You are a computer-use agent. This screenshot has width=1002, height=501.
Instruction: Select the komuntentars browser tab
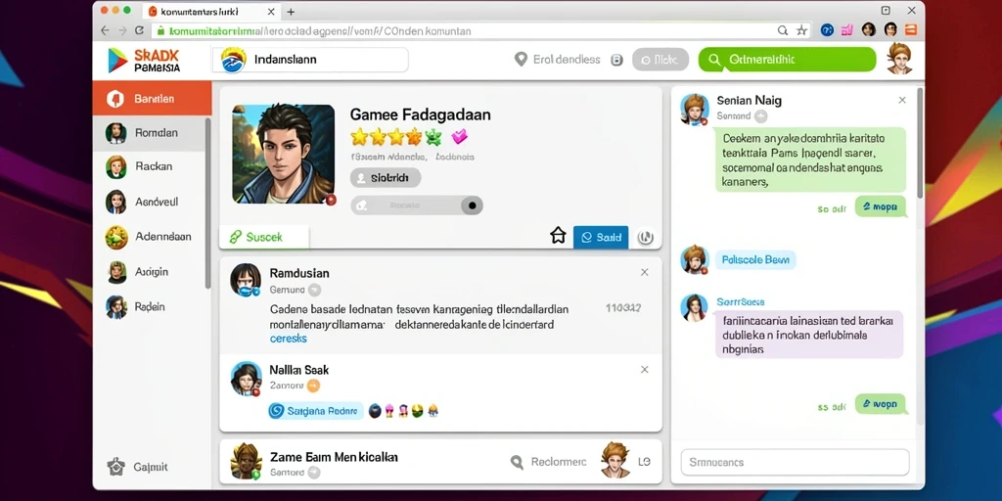(x=211, y=12)
